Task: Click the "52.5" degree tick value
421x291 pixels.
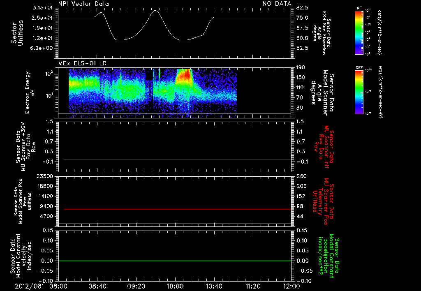Action: pos(302,48)
